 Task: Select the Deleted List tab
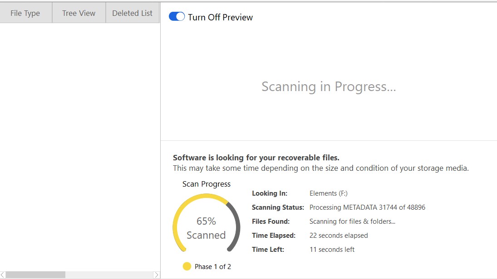tap(132, 13)
